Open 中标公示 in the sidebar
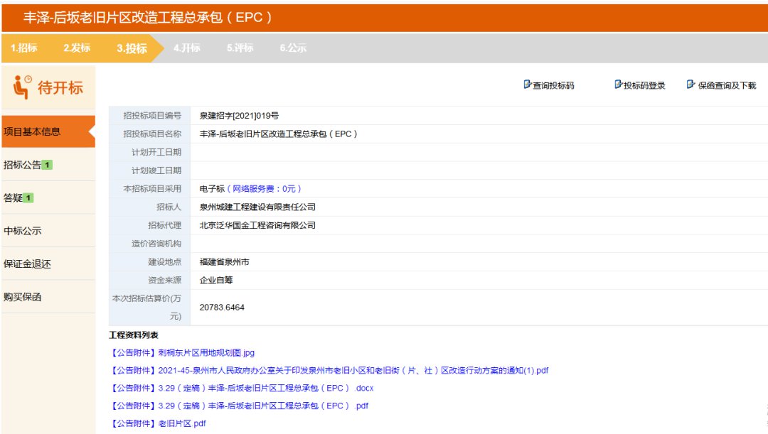Screen dimensions: 768x434 pyautogui.click(x=23, y=231)
